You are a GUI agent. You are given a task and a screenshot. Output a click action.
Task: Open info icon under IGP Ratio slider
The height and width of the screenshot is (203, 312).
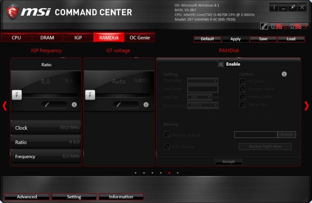tap(74, 105)
